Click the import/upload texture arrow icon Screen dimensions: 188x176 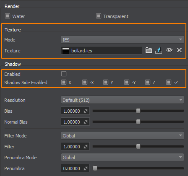coord(159,50)
